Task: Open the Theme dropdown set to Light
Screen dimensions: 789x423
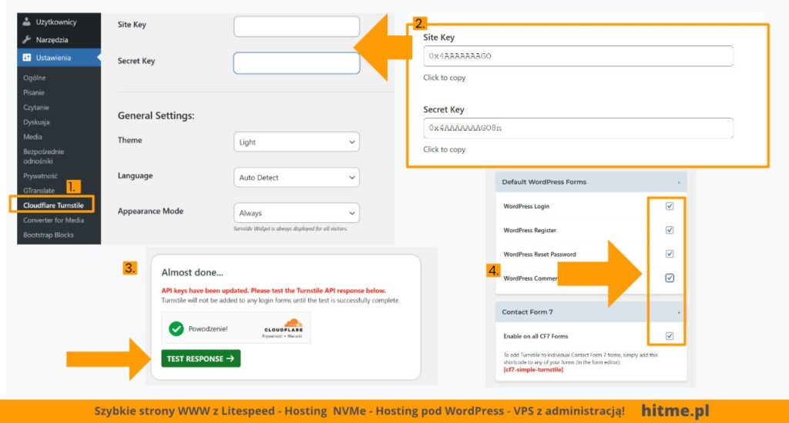Action: pyautogui.click(x=297, y=142)
